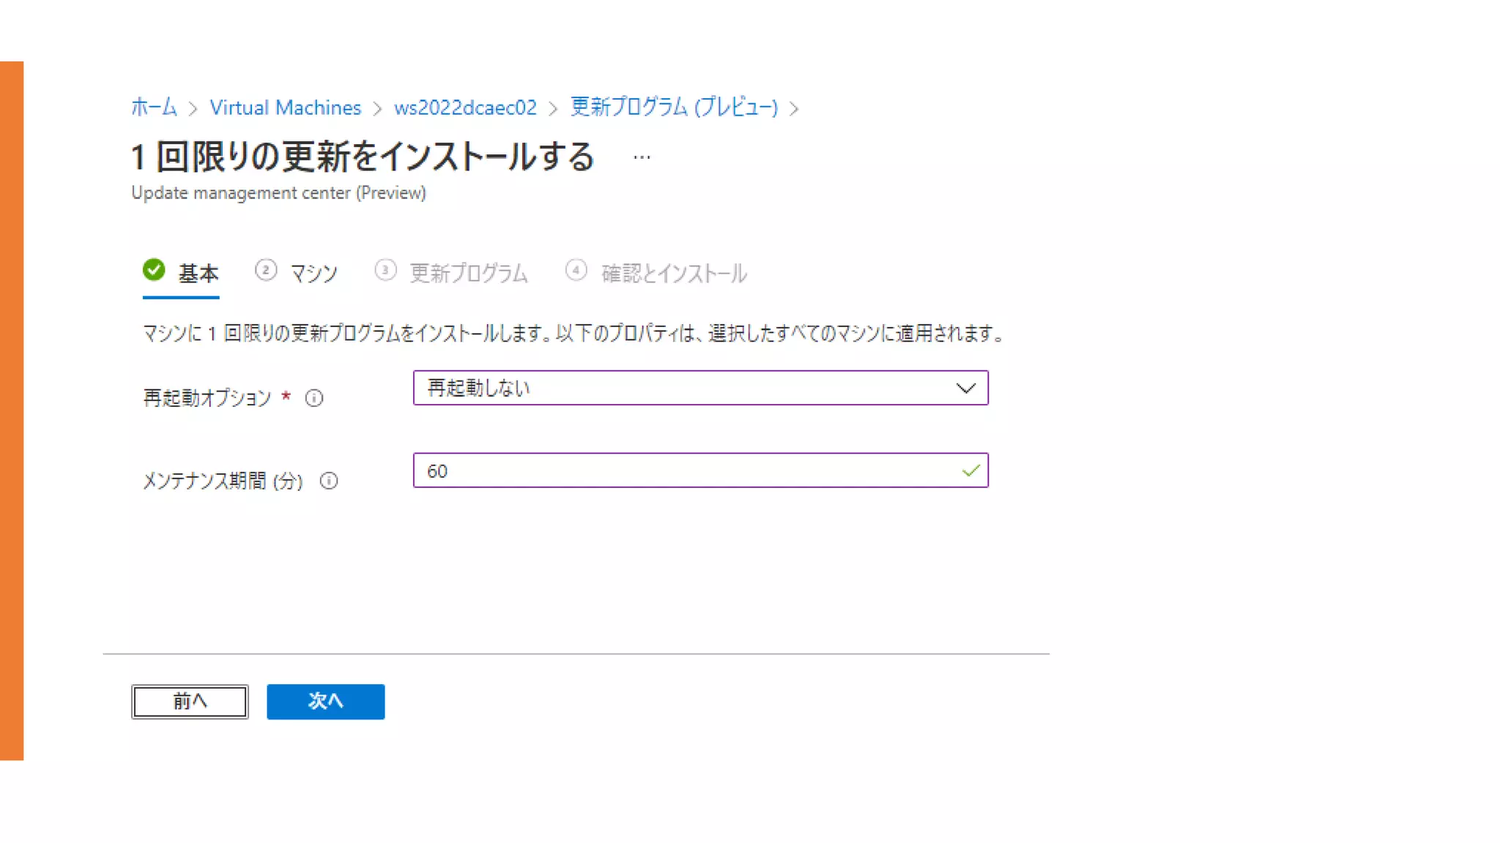Viewport: 1500px width, 843px height.
Task: Open ws2022dcaec02 breadcrumb link
Action: 465,108
